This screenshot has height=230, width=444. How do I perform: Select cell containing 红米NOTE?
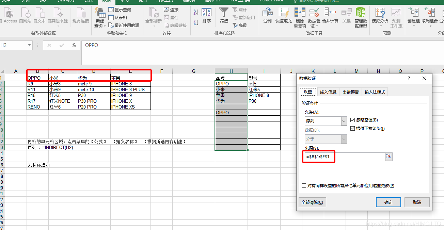(63, 101)
